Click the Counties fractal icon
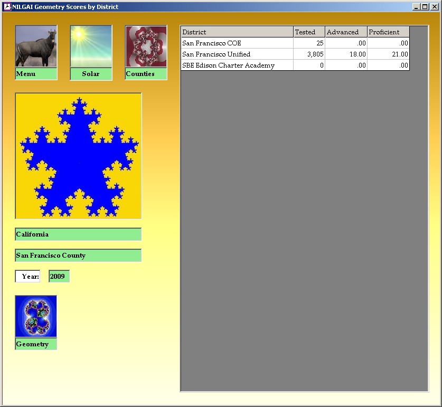 coord(146,47)
